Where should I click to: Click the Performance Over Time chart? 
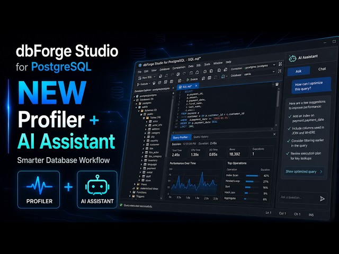194,184
